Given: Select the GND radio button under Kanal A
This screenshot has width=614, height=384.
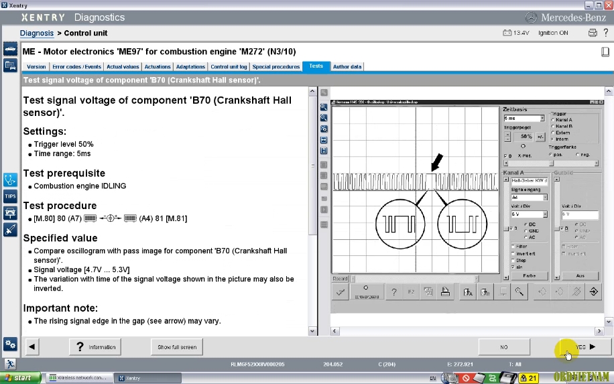Looking at the screenshot, I should (x=526, y=231).
